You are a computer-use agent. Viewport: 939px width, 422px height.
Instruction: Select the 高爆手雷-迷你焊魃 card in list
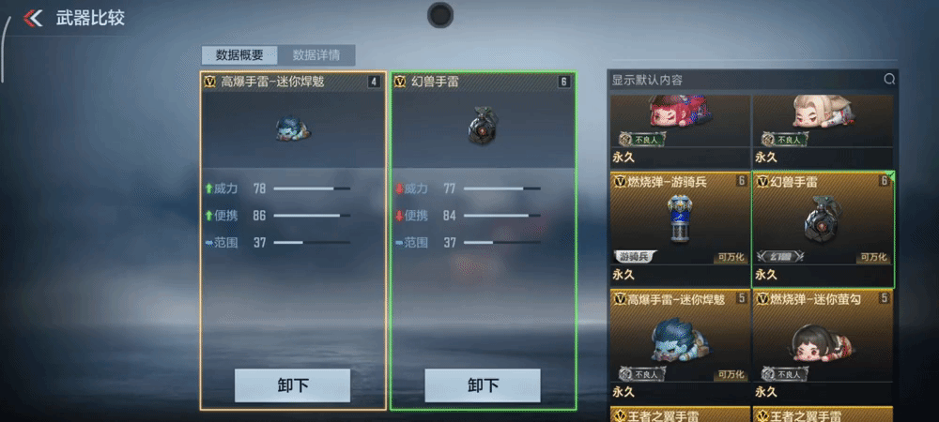click(x=680, y=347)
